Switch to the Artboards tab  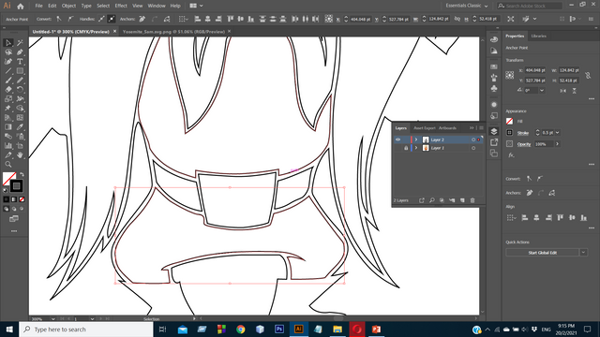(x=448, y=128)
